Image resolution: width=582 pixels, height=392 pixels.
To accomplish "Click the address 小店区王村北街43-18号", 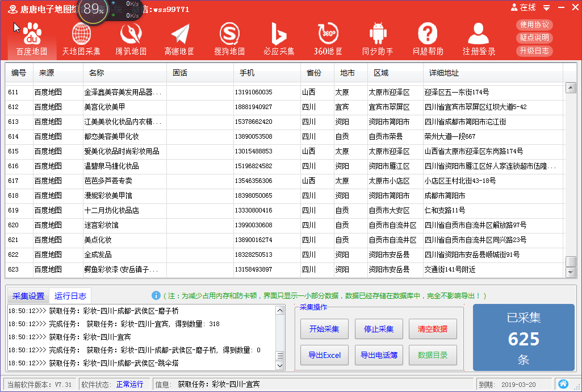I will (x=460, y=181).
